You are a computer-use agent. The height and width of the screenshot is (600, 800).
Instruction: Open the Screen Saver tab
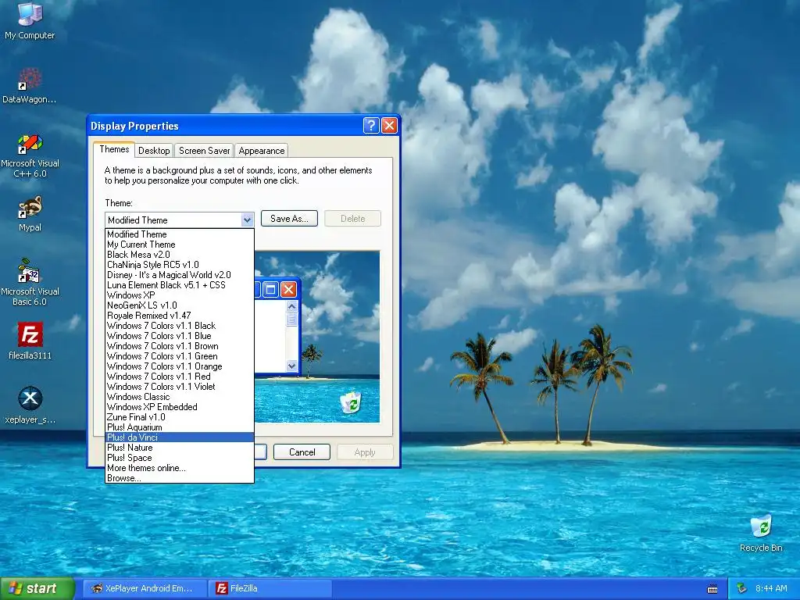(204, 151)
